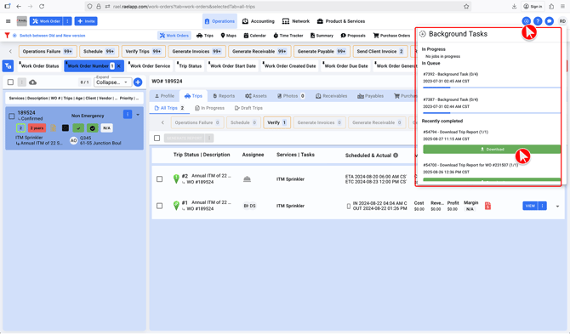The image size is (570, 334).
Task: Click the three-dot button beside list checkbox
Action: coord(22,82)
